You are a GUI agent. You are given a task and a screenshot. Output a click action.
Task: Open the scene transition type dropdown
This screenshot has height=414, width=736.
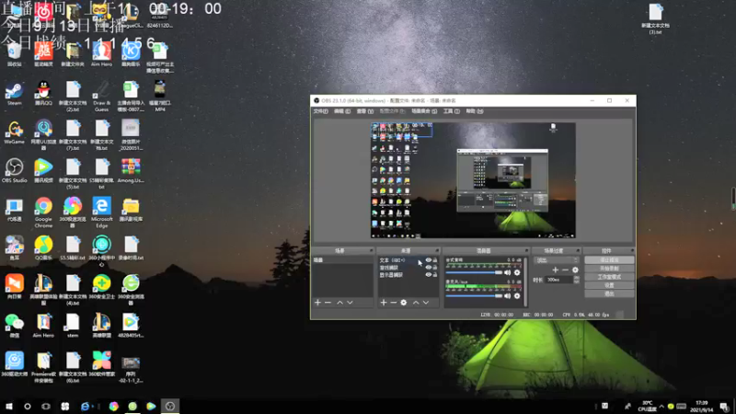[558, 260]
